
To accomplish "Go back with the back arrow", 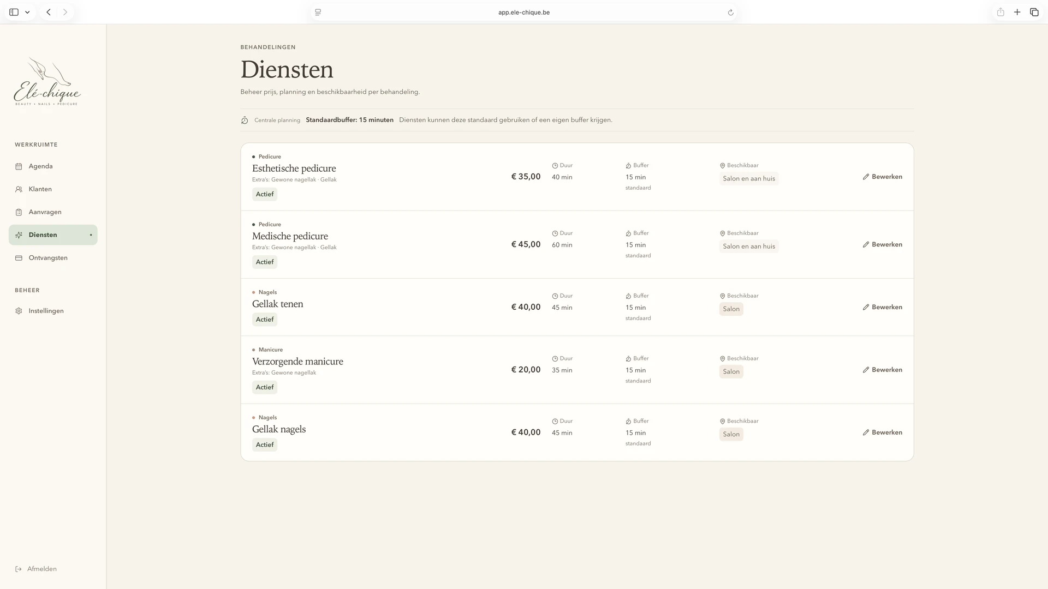I will [x=49, y=12].
